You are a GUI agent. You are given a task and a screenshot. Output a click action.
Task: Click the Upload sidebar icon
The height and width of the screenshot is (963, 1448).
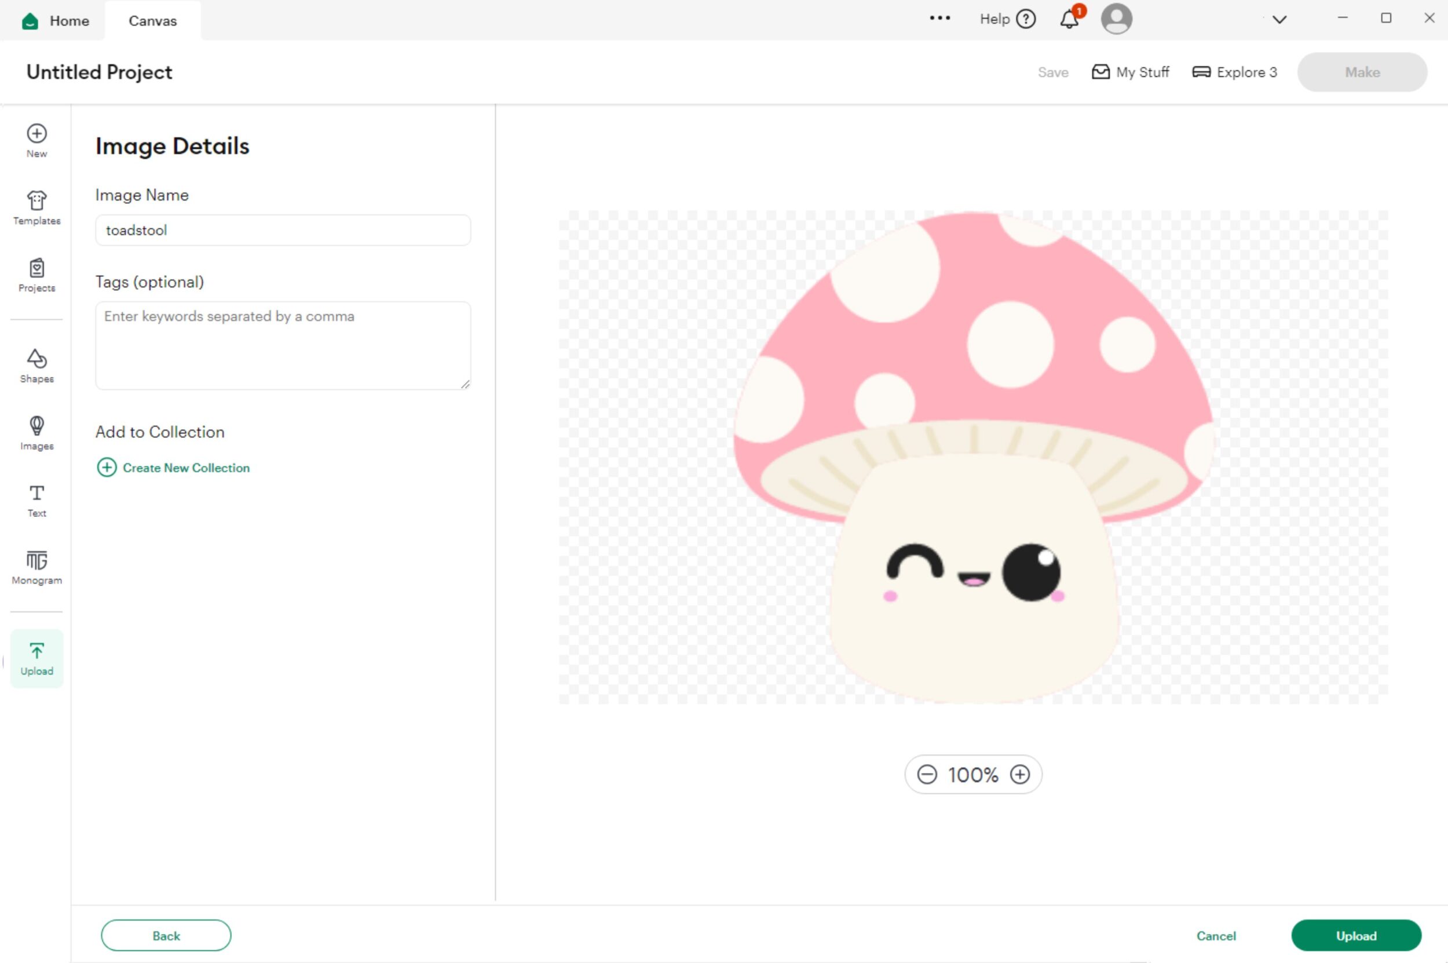click(x=37, y=658)
